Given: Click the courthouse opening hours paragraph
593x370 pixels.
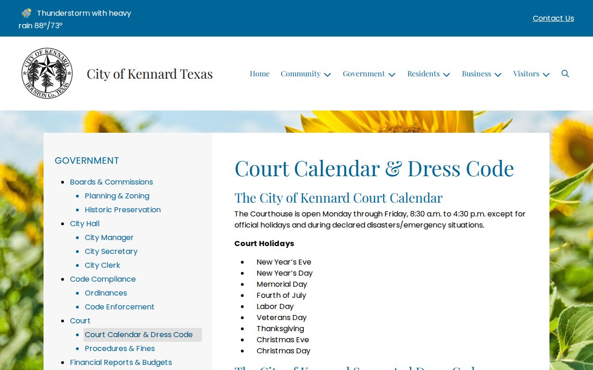Looking at the screenshot, I should (380, 219).
